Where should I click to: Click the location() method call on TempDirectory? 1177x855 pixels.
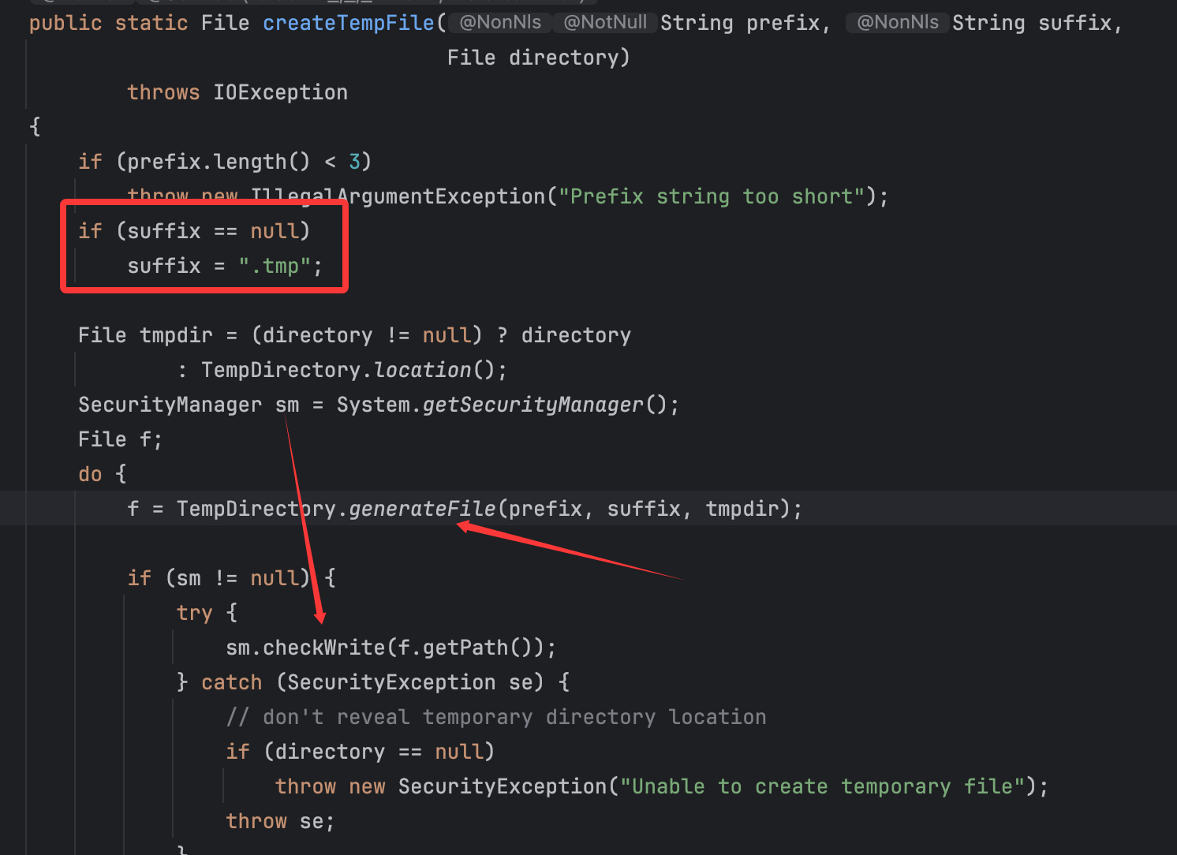coord(422,370)
